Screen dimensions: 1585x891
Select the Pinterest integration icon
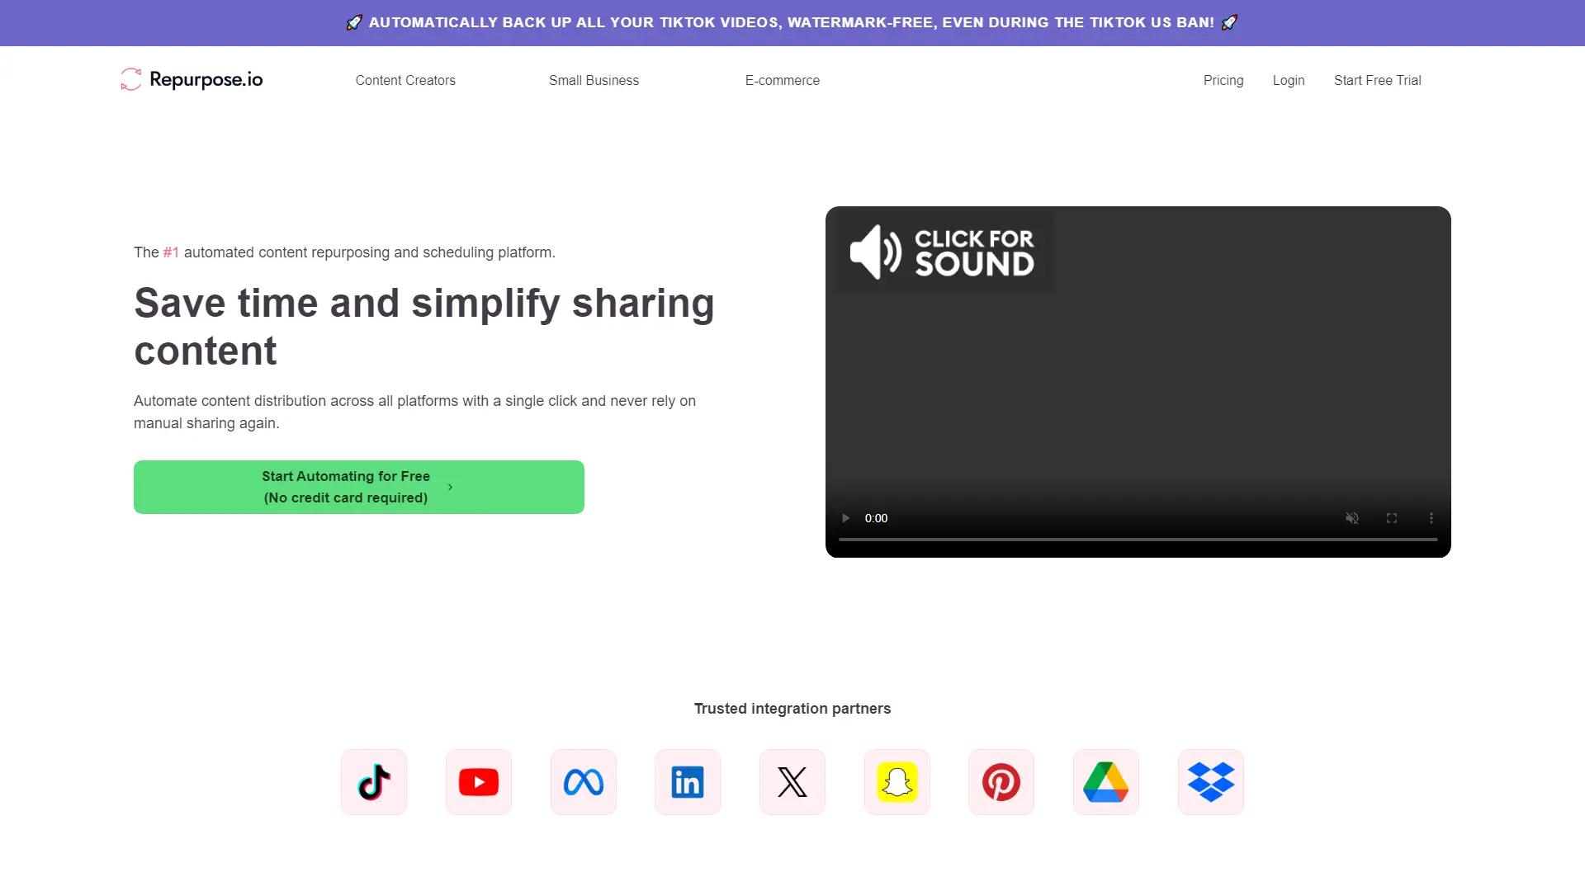1001,781
